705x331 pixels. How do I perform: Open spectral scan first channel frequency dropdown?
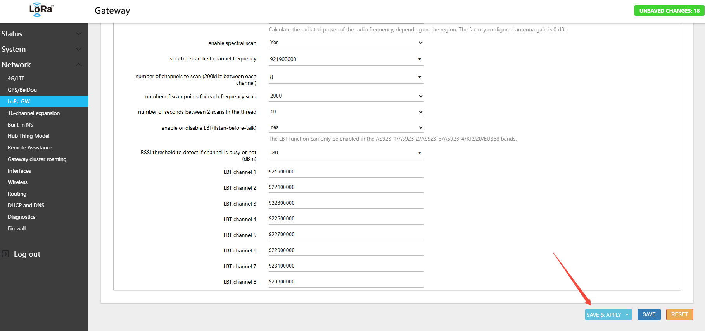(346, 59)
